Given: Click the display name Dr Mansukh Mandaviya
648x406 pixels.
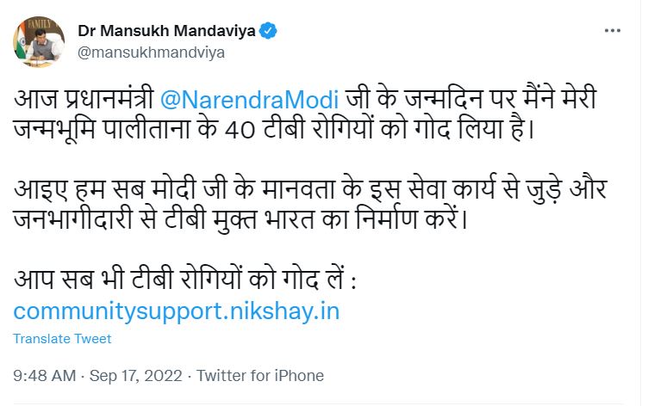Looking at the screenshot, I should pyautogui.click(x=169, y=32).
